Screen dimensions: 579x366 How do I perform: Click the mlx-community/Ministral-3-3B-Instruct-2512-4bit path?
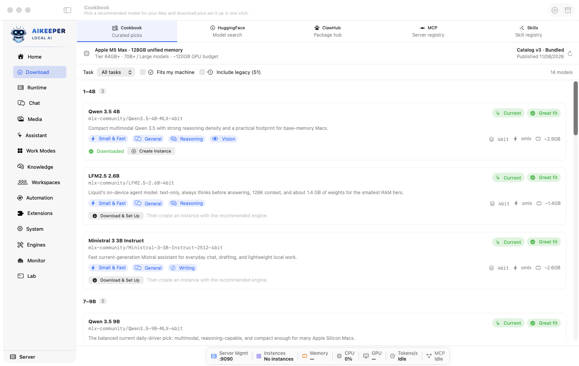156,248
